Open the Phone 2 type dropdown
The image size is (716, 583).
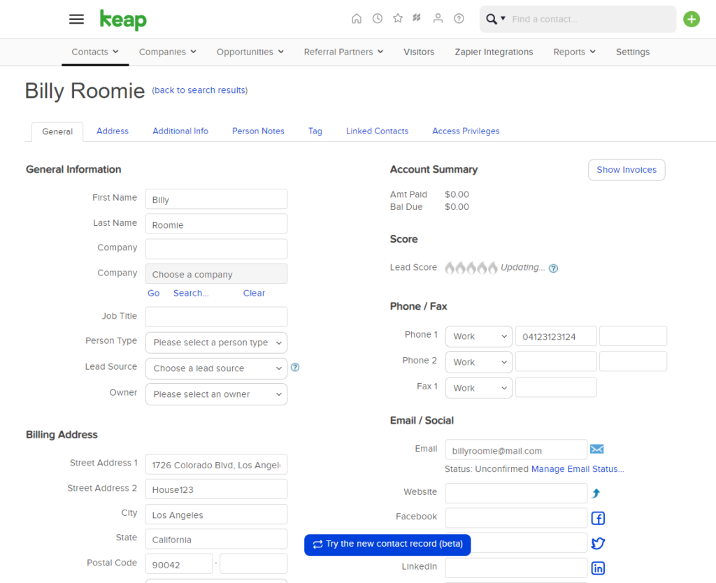479,362
